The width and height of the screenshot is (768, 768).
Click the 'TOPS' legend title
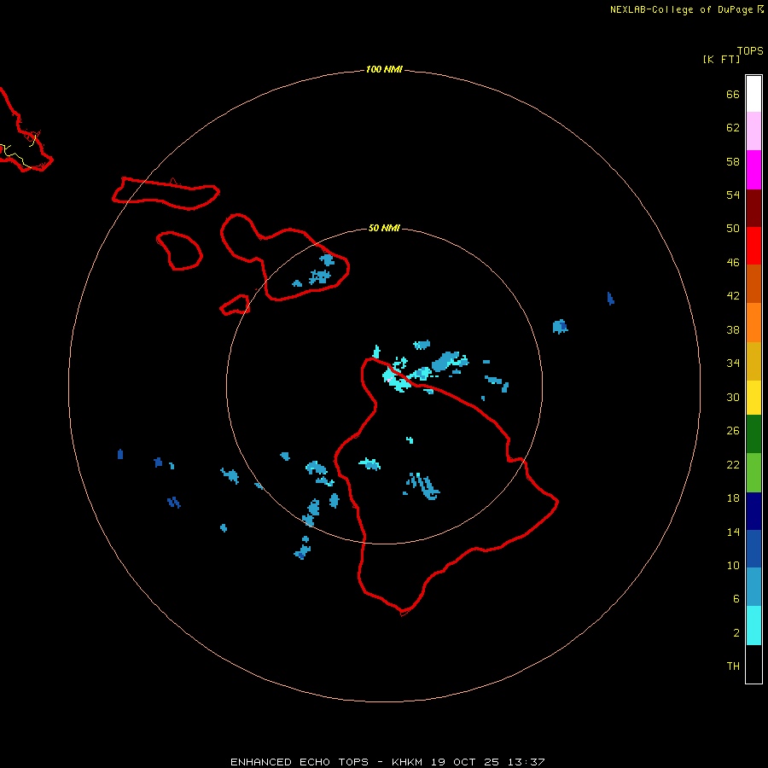[750, 51]
